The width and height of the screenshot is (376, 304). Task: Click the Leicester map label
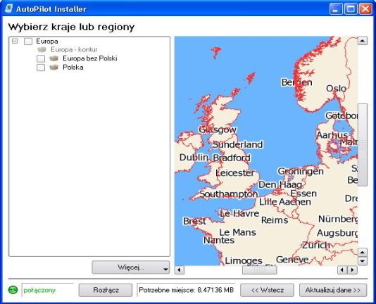coord(234,173)
